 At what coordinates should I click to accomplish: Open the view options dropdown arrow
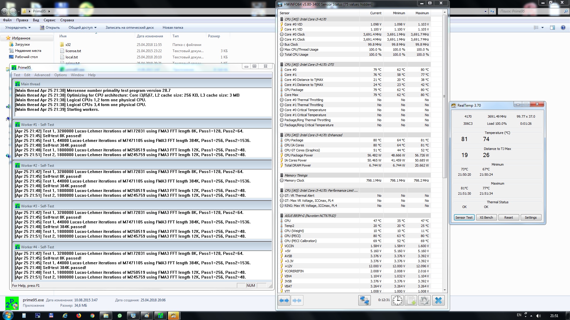click(x=542, y=28)
